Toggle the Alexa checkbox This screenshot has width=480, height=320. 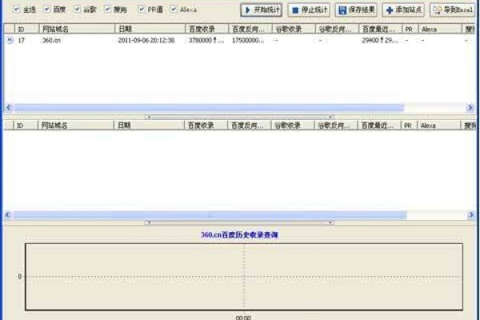(174, 9)
